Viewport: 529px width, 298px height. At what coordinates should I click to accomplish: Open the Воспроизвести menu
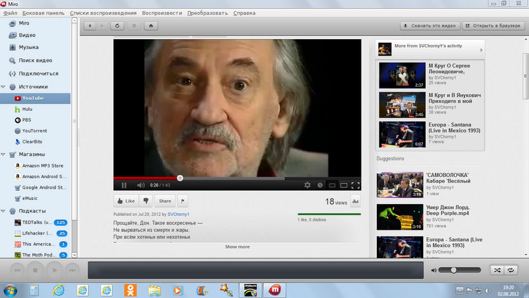[162, 13]
